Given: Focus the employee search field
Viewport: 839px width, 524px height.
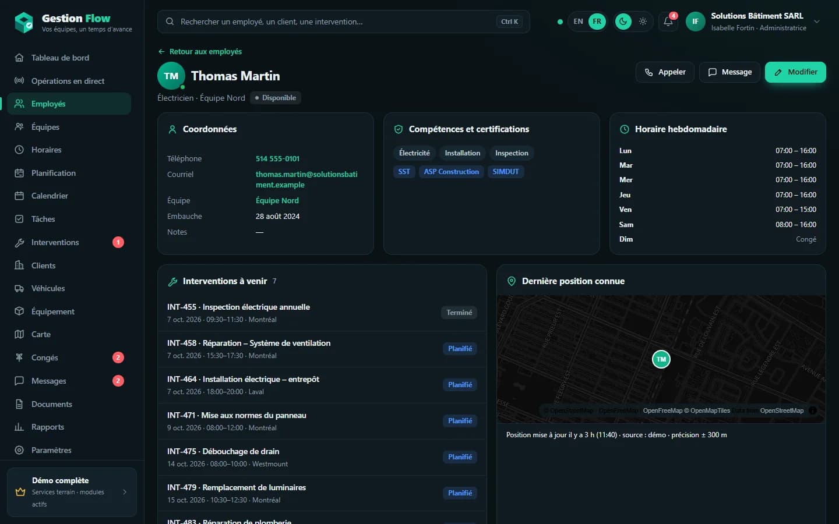Looking at the screenshot, I should point(344,22).
